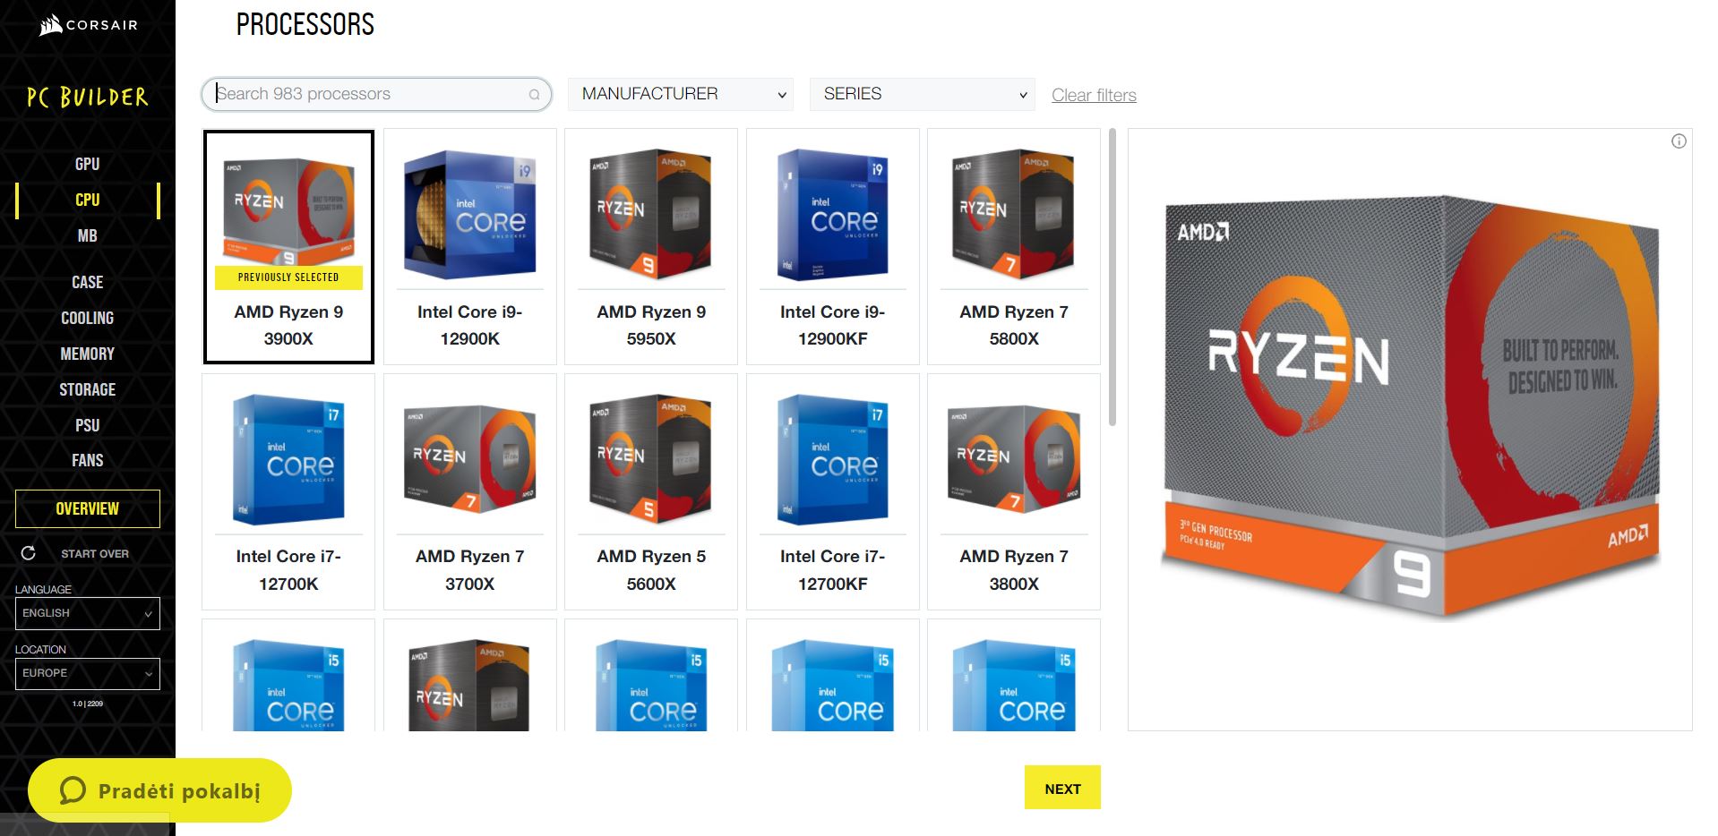Select the AMD Ryzen 9 5950X card
Screen dimensions: 1718x836
651,247
